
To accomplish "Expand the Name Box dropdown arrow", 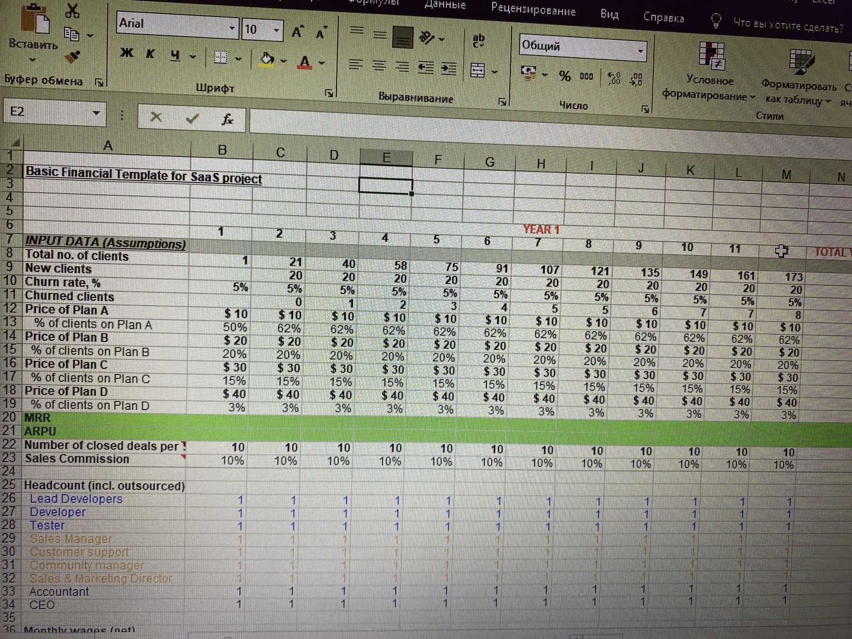I will coord(96,113).
